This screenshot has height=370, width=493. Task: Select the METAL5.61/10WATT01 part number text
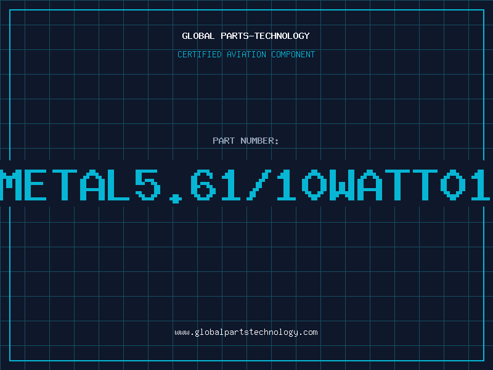click(245, 185)
